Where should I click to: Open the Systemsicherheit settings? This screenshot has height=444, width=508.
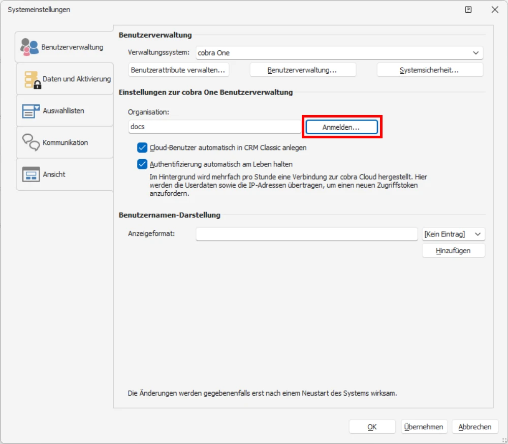[430, 70]
